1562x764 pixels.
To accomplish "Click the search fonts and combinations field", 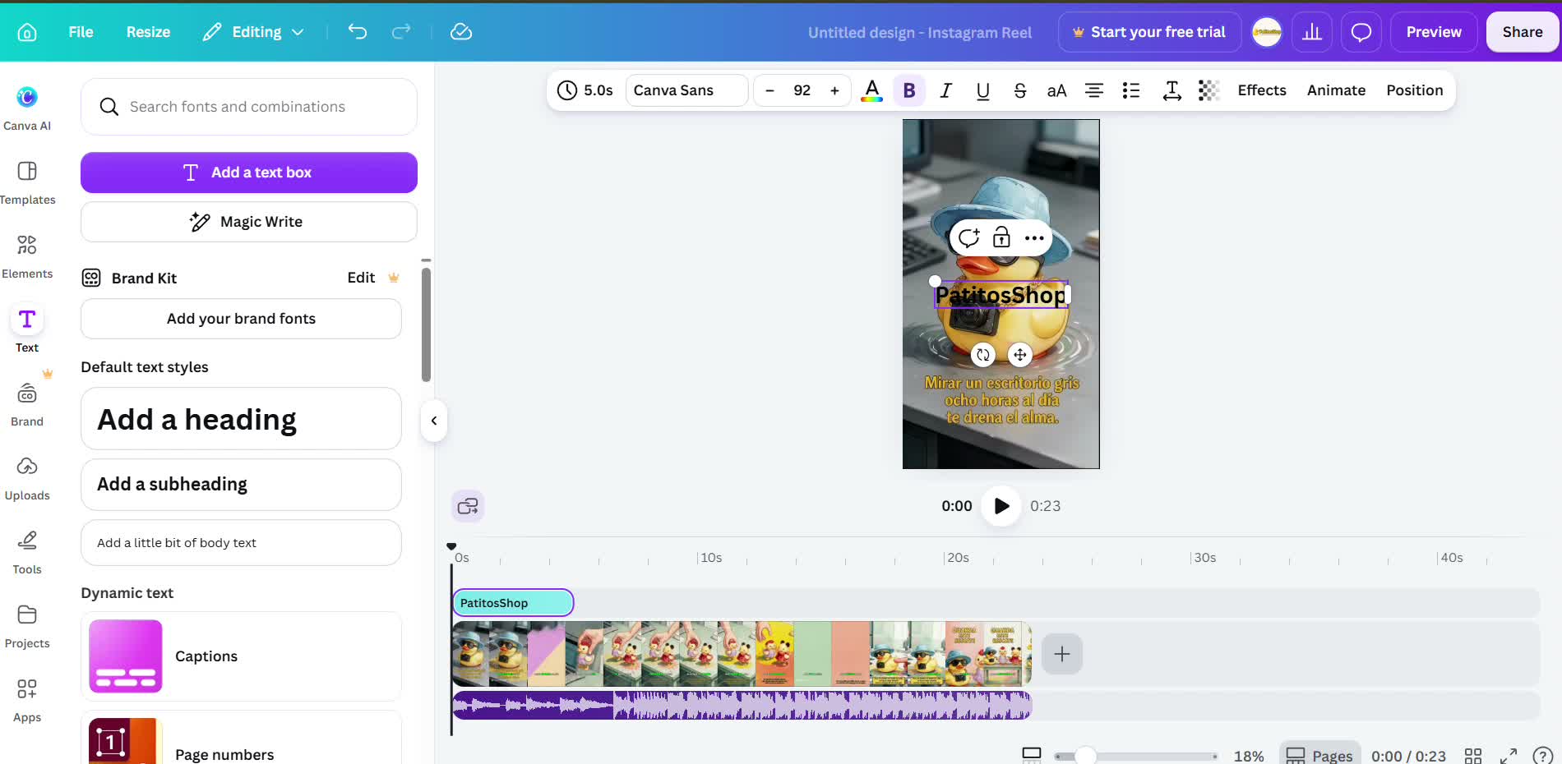I will [249, 107].
